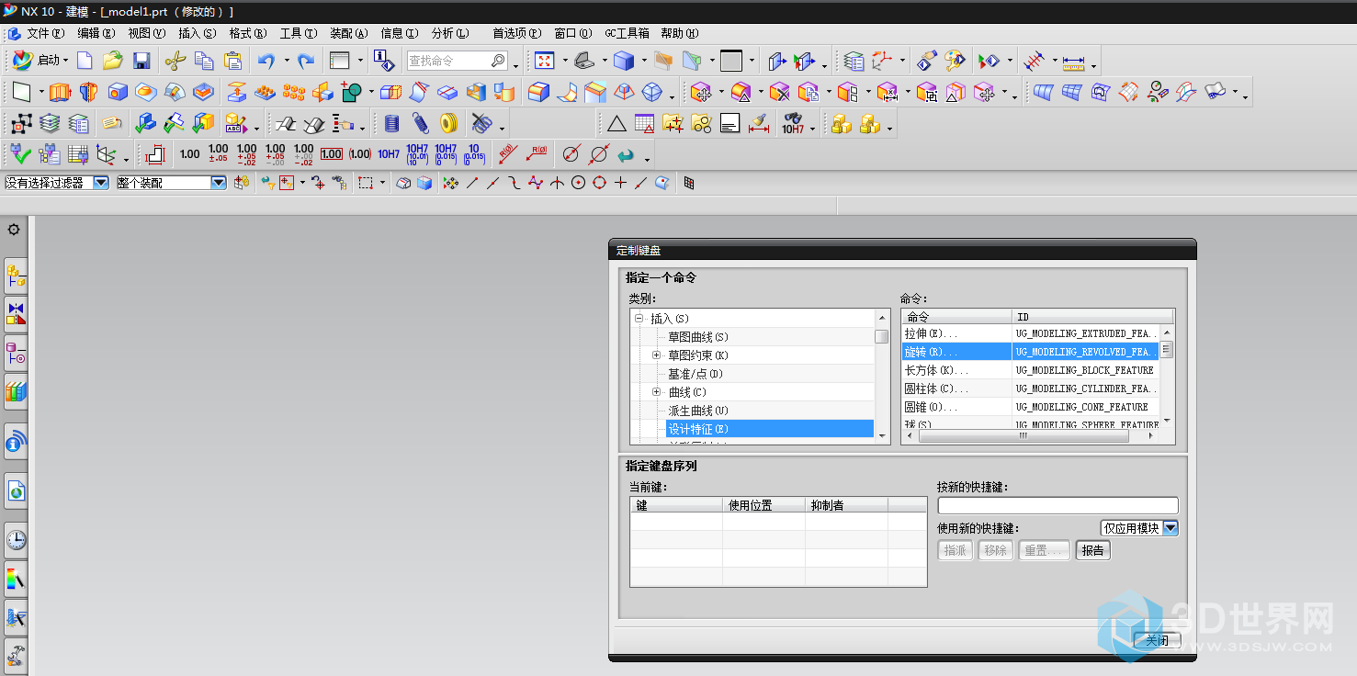The image size is (1357, 676).
Task: Toggle the snap End Point option
Action: pyautogui.click(x=473, y=183)
